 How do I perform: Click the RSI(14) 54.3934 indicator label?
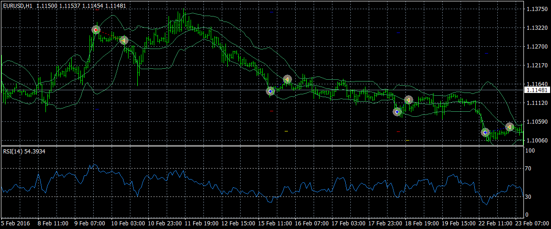click(24, 151)
